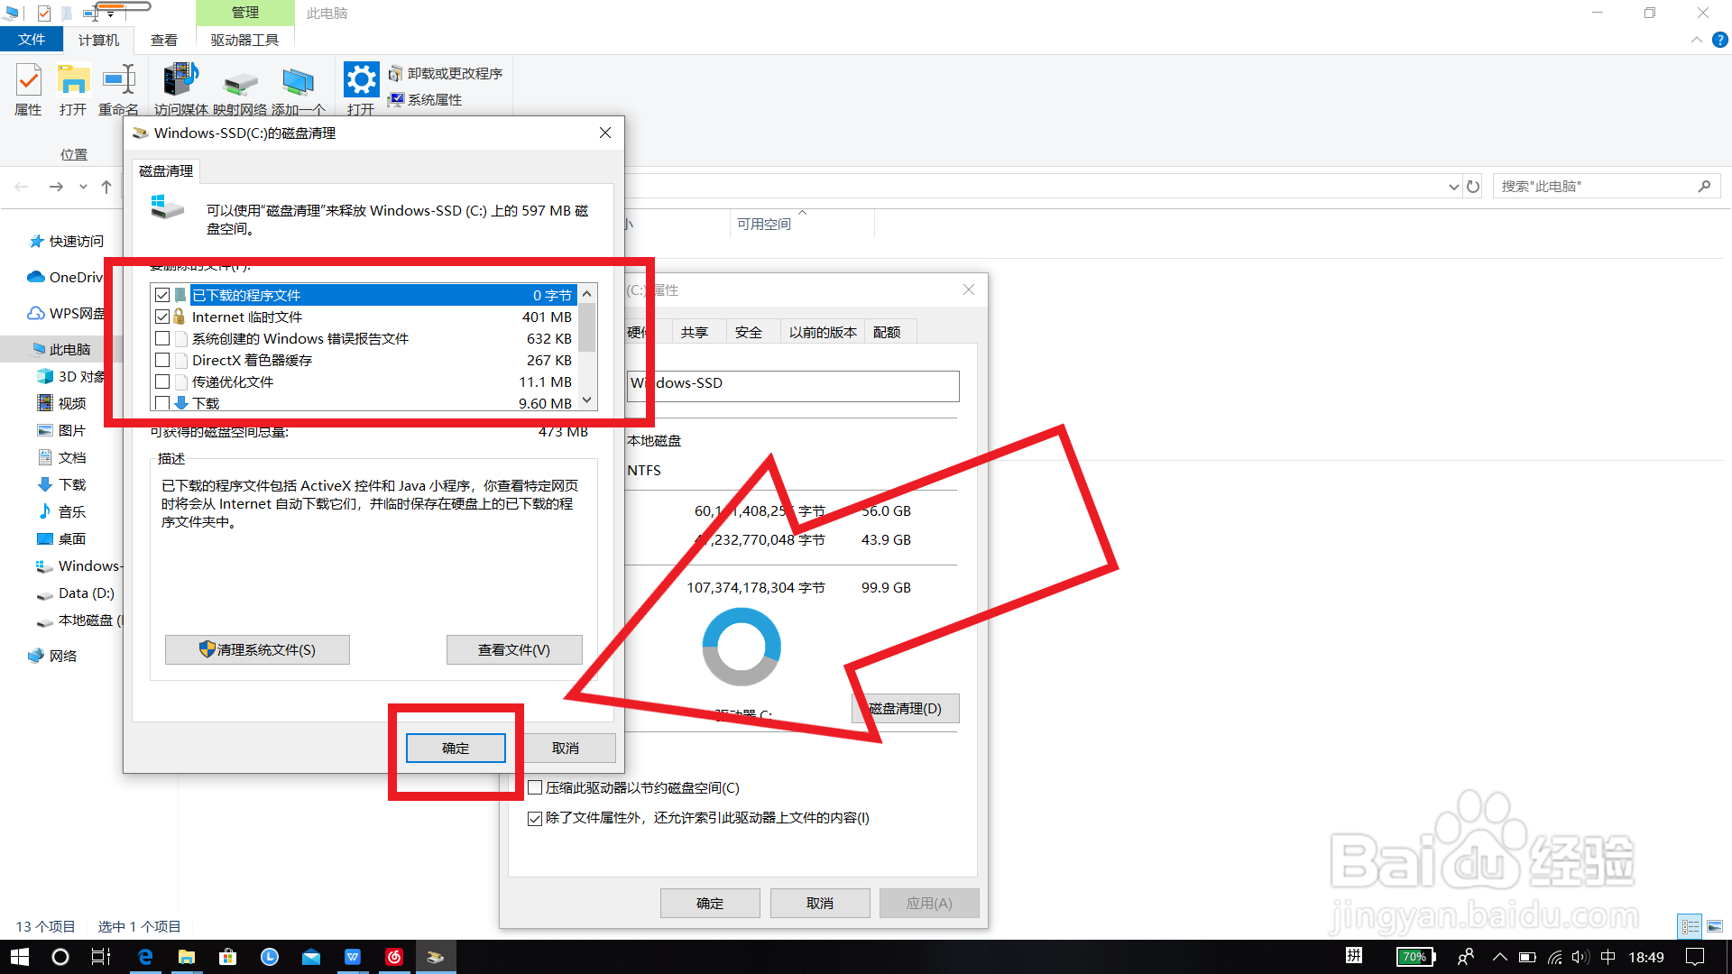Screen dimensions: 1732x974
Task: Launch Edge browser from taskbar
Action: [144, 957]
